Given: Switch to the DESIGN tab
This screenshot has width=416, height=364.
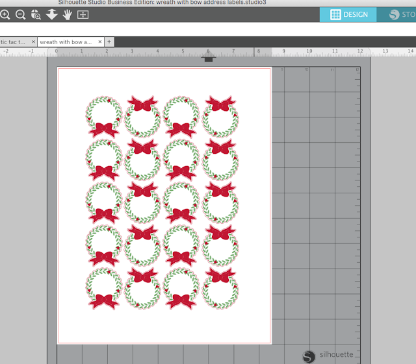Looking at the screenshot, I should 348,14.
